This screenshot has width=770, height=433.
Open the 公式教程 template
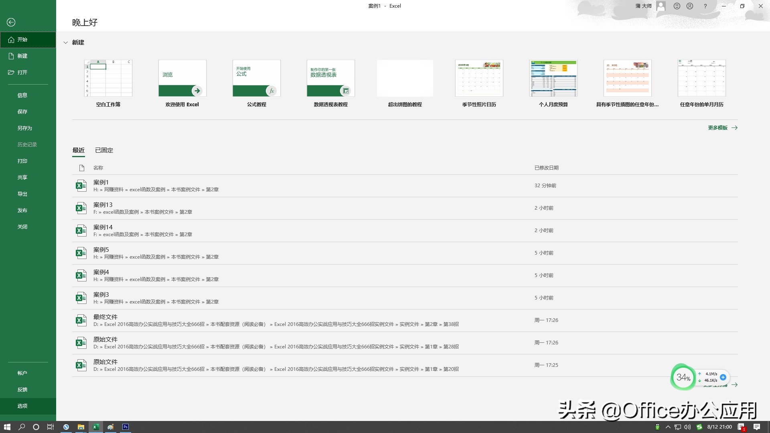click(x=257, y=78)
